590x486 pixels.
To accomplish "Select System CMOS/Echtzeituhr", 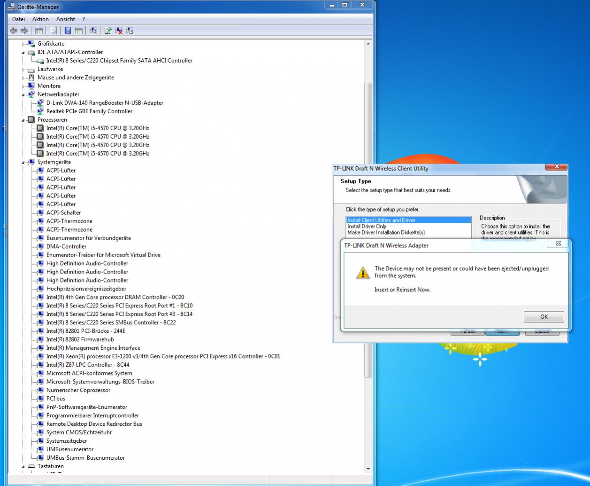I will pos(79,433).
